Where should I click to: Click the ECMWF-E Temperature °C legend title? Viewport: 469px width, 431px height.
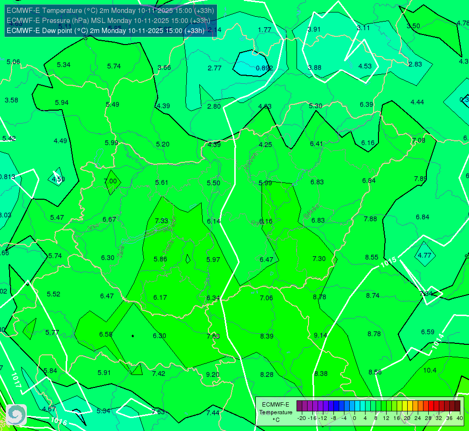(x=276, y=412)
